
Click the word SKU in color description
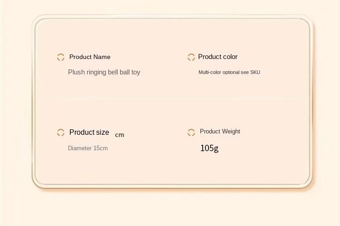[x=255, y=72]
